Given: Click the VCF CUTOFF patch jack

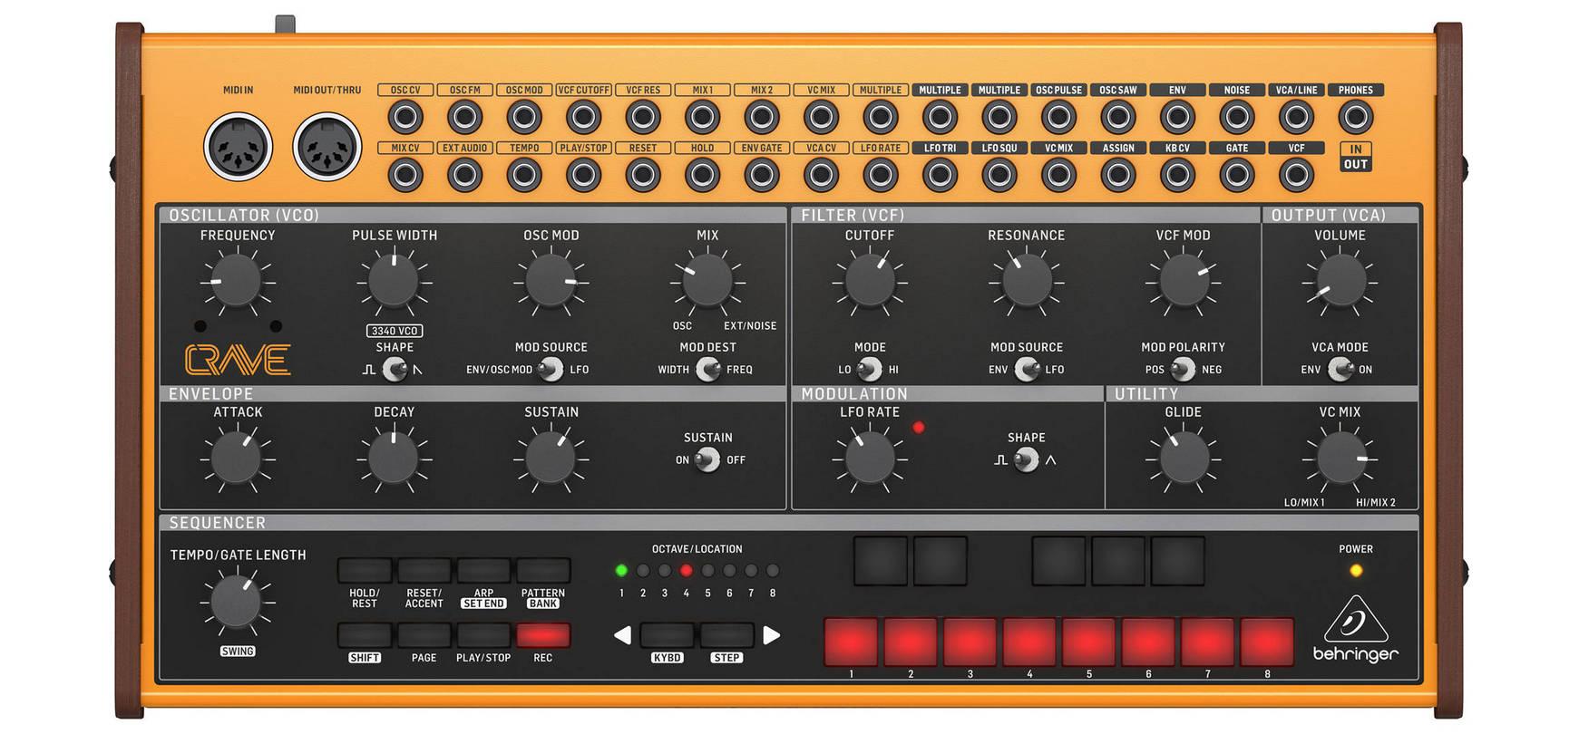Looking at the screenshot, I should [x=583, y=117].
